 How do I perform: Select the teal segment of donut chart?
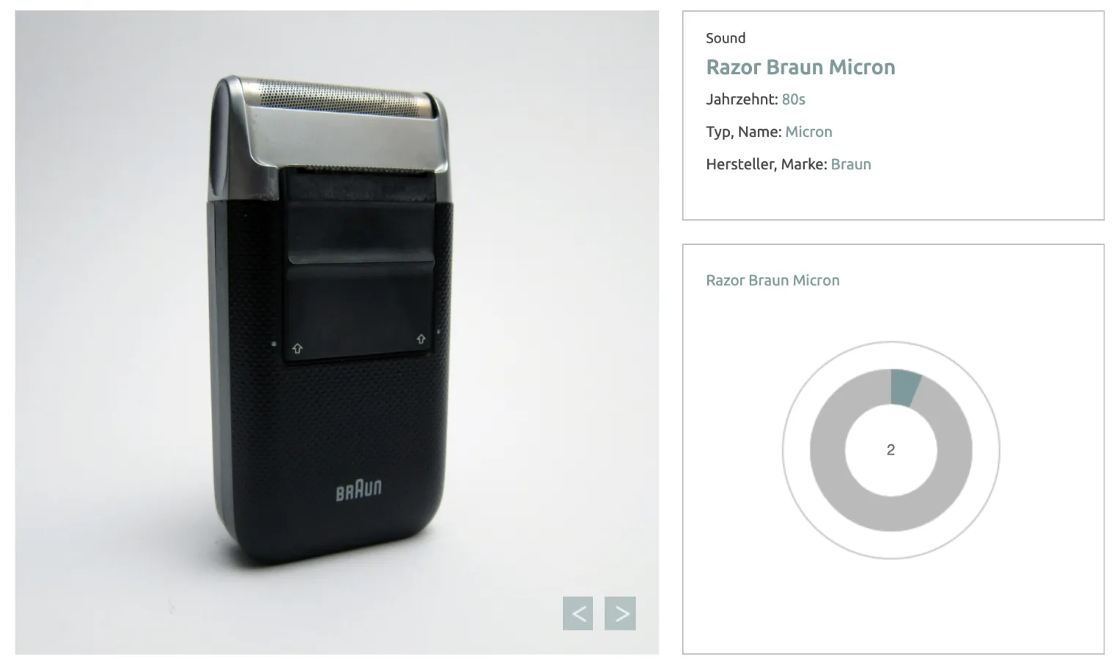pyautogui.click(x=905, y=388)
